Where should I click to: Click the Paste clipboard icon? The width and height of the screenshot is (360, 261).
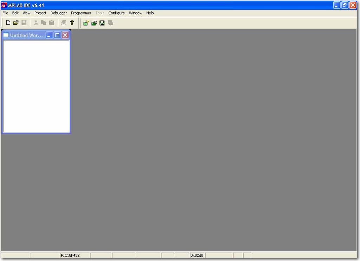tap(52, 23)
